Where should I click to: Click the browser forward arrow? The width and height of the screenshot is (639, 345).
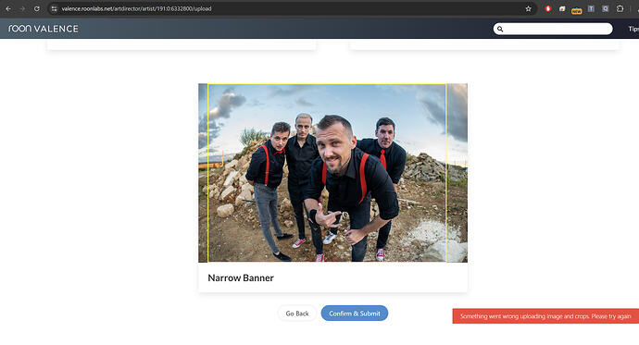point(22,8)
